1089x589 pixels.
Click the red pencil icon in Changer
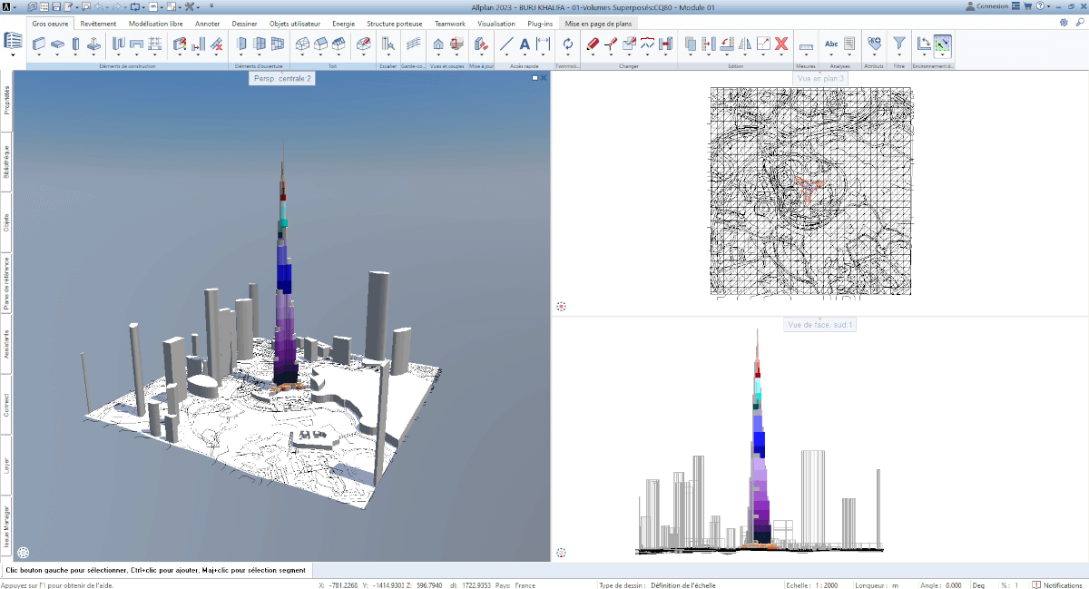[593, 43]
